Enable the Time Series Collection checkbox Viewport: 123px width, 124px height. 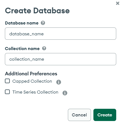(x=7, y=92)
